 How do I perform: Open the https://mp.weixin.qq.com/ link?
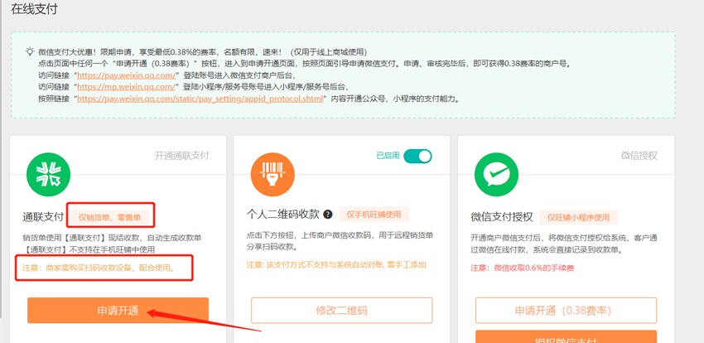coord(126,87)
